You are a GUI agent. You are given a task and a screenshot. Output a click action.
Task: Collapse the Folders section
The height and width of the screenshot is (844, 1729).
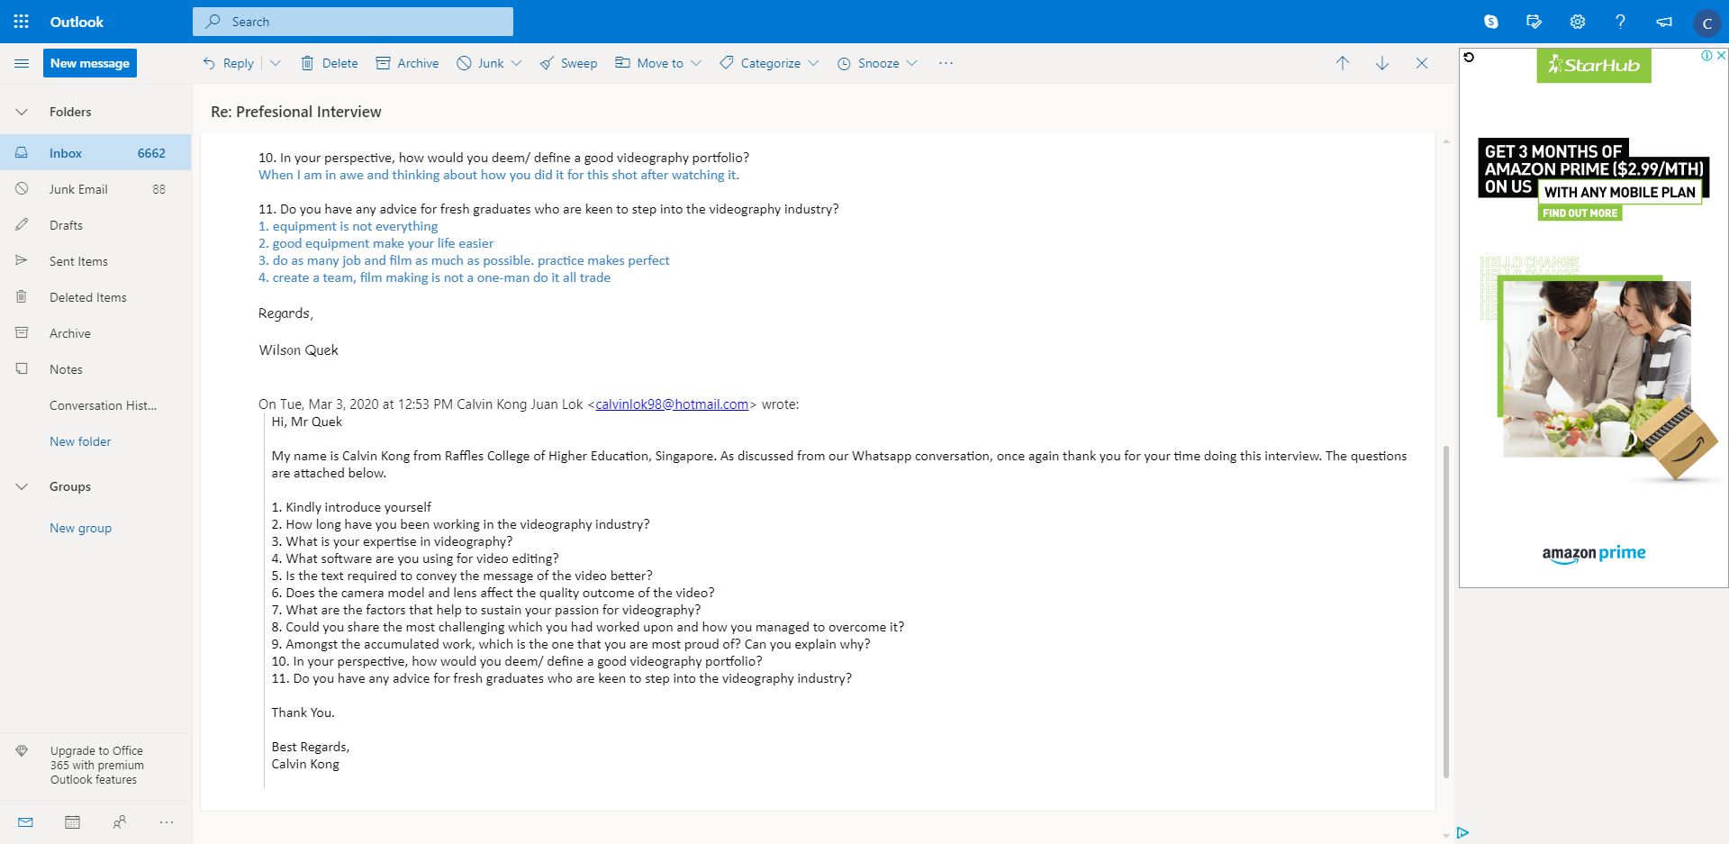click(22, 112)
